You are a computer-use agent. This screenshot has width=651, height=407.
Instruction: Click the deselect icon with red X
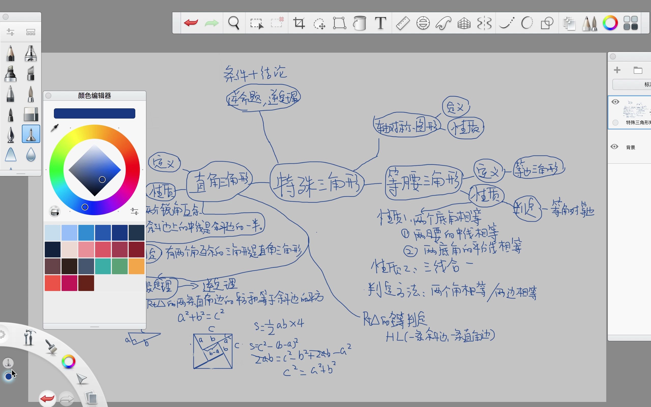[x=277, y=22]
